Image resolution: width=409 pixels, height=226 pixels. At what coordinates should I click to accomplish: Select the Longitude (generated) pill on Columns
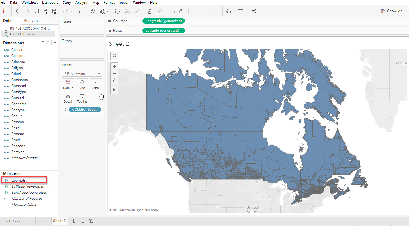pyautogui.click(x=164, y=21)
